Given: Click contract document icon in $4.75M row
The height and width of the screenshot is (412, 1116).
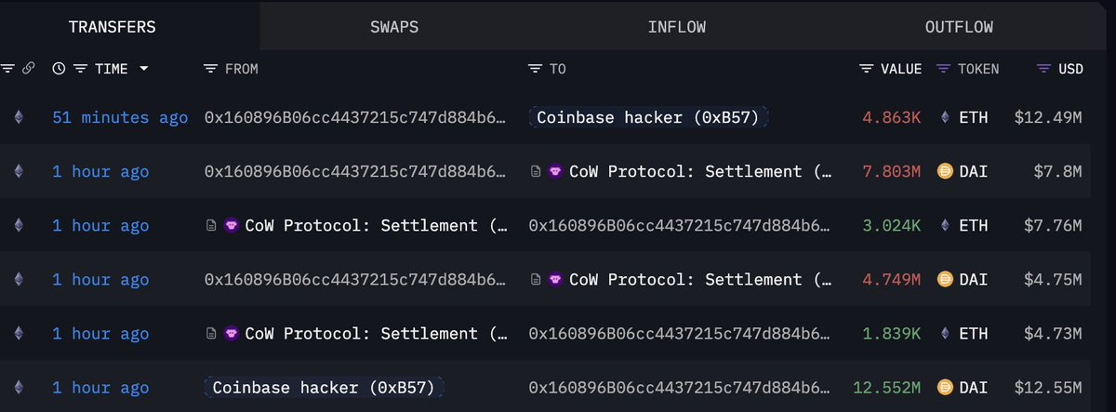Looking at the screenshot, I should point(536,279).
